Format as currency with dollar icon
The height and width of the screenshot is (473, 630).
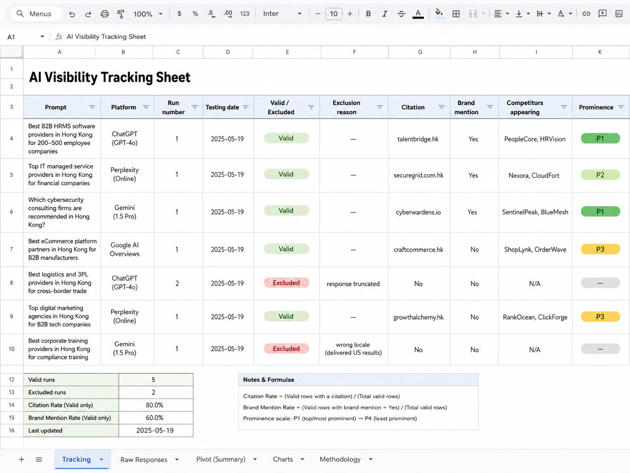[179, 14]
